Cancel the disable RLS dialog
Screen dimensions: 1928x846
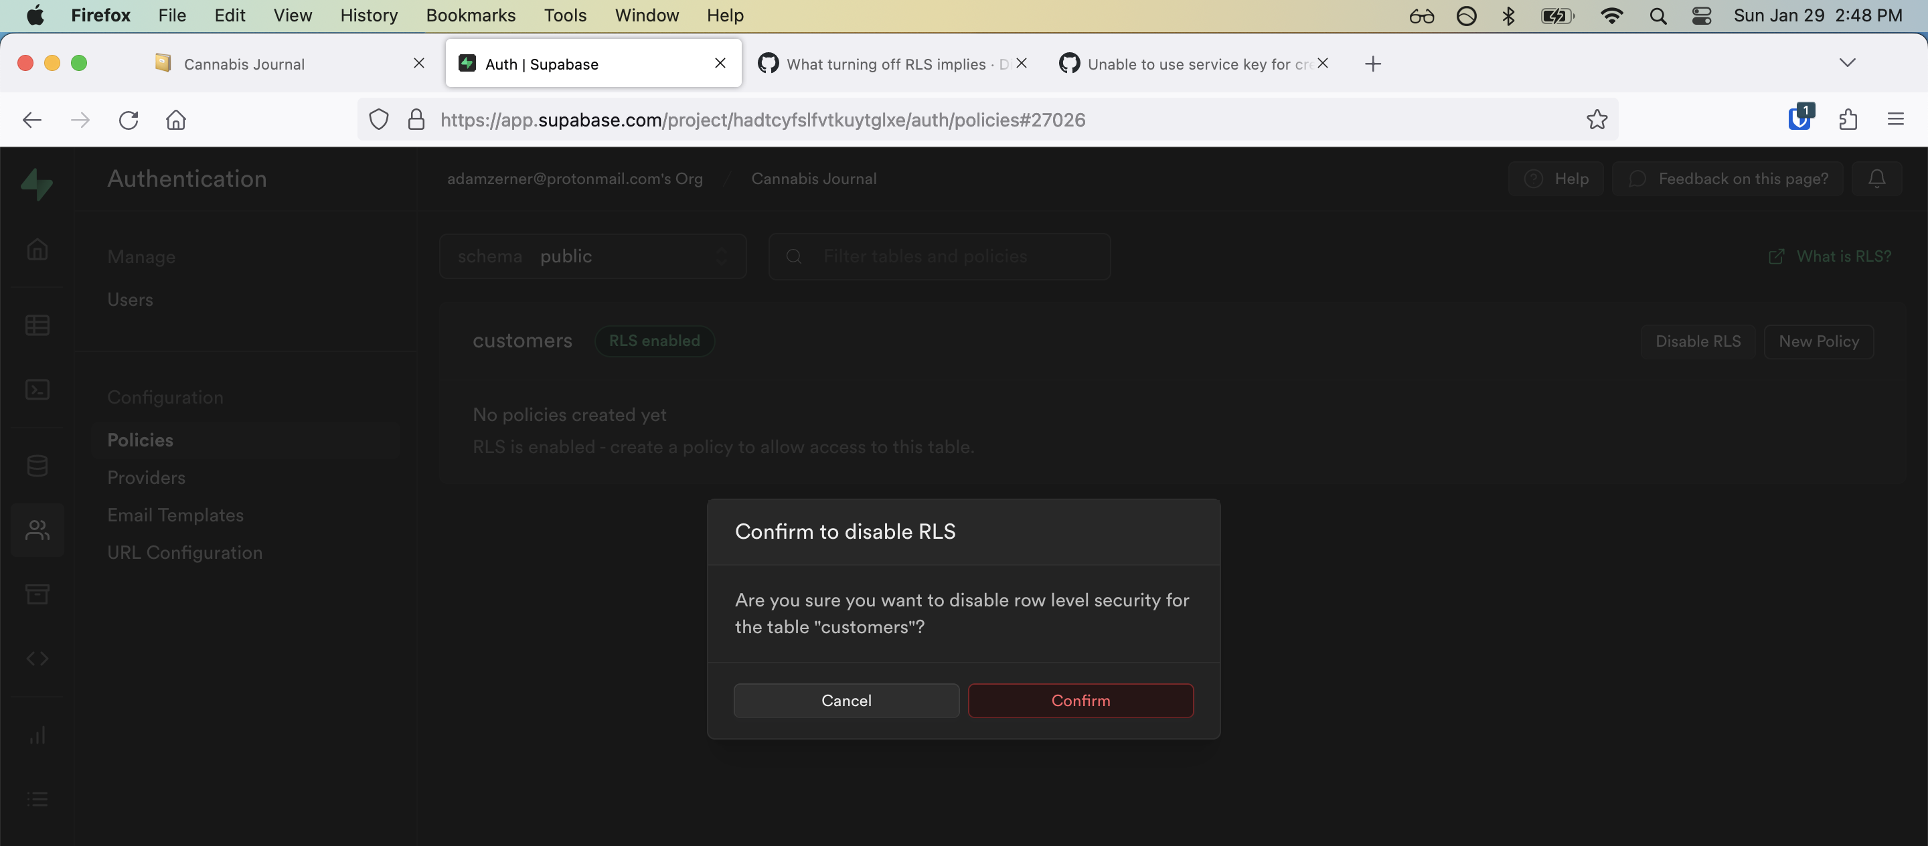pos(846,700)
